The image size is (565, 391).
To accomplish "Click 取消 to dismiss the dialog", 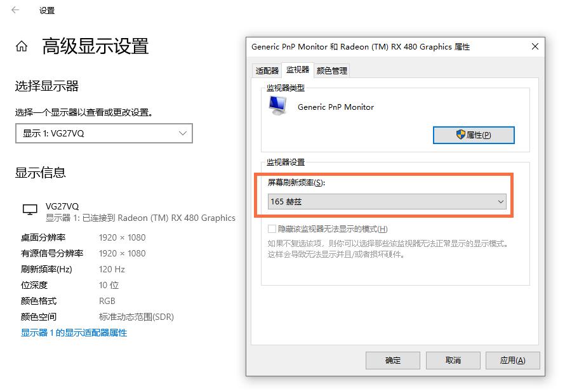I will coord(453,360).
